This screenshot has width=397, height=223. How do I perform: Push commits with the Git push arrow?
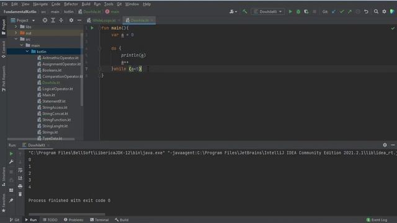point(350,12)
